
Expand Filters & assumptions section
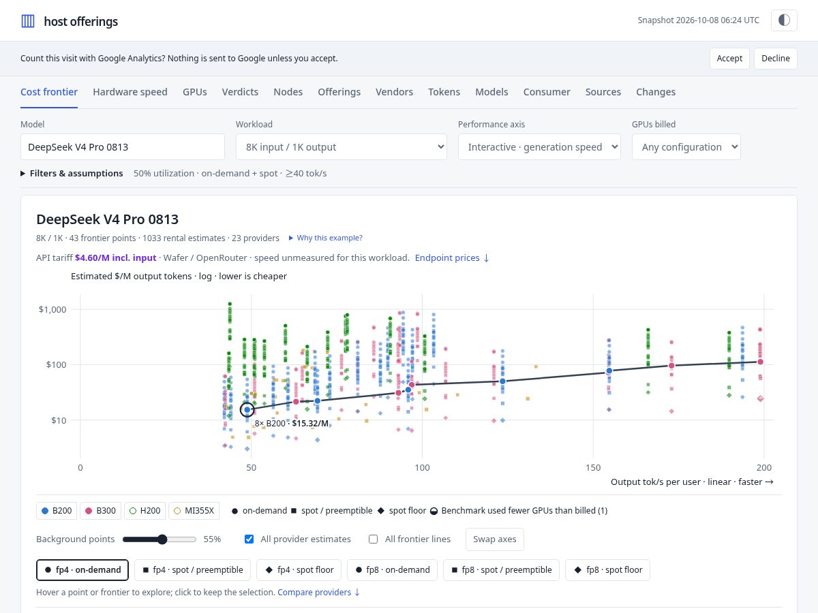pos(72,174)
